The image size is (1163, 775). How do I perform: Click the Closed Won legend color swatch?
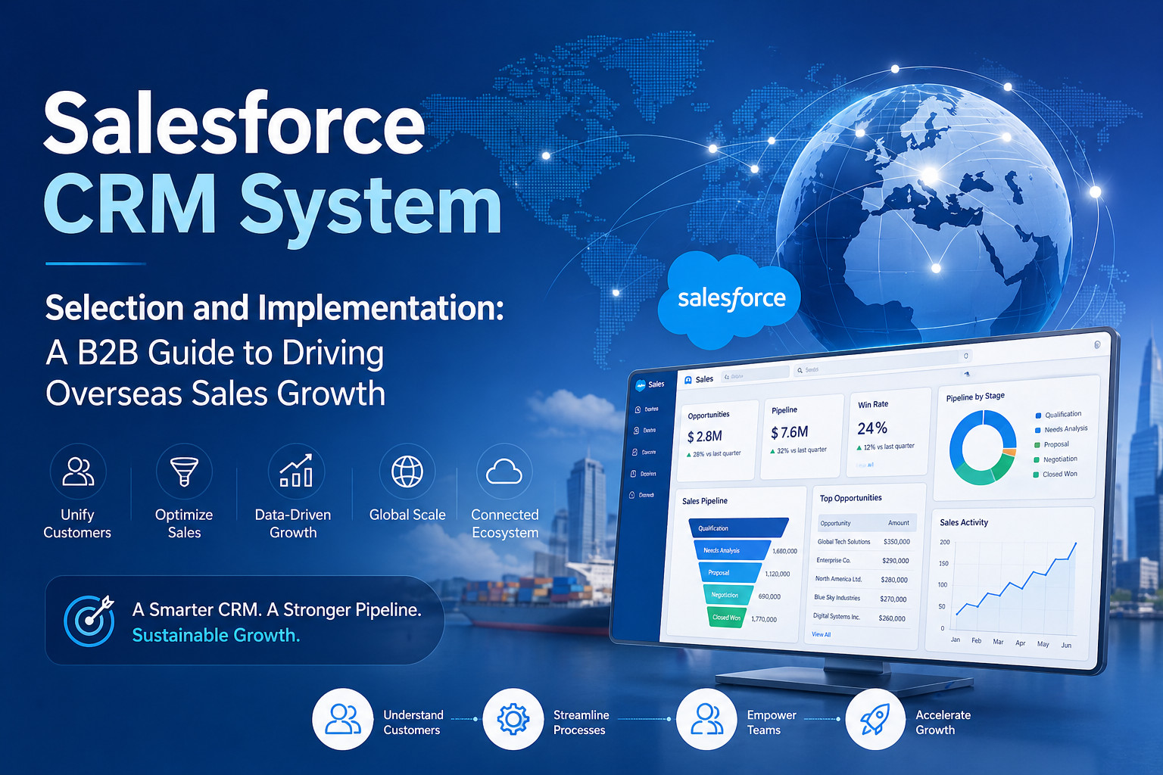click(1036, 475)
